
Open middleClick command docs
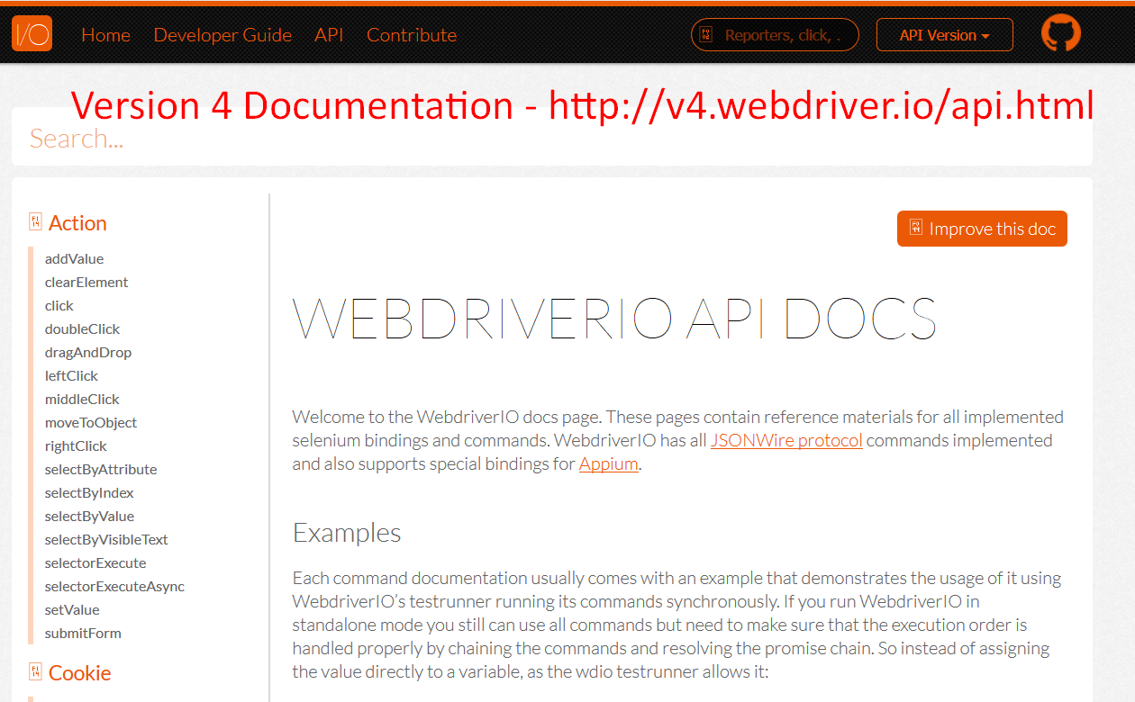tap(82, 400)
